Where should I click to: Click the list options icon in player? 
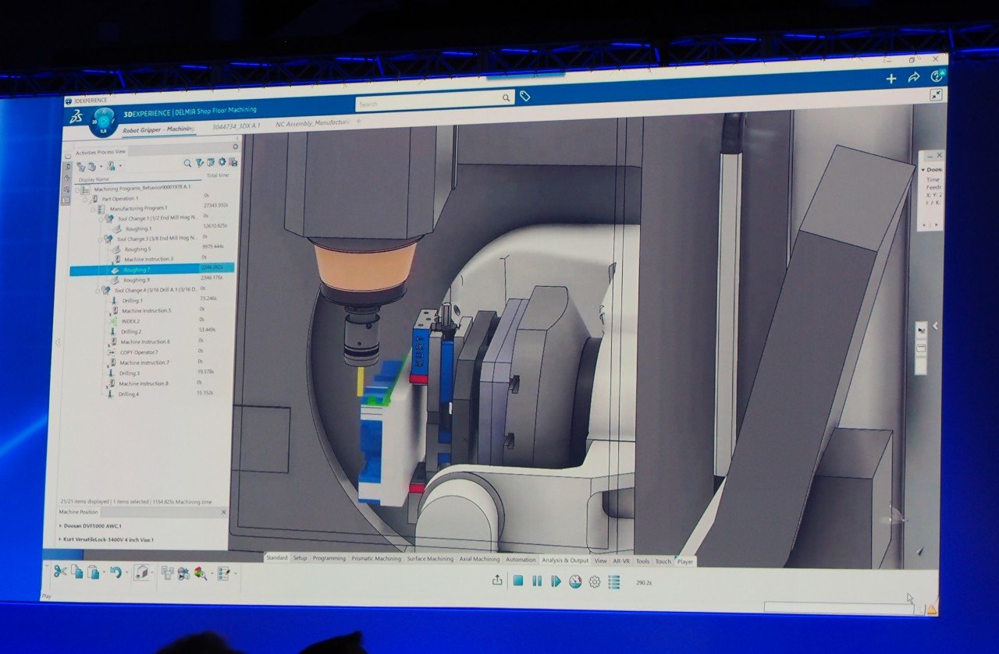point(614,582)
